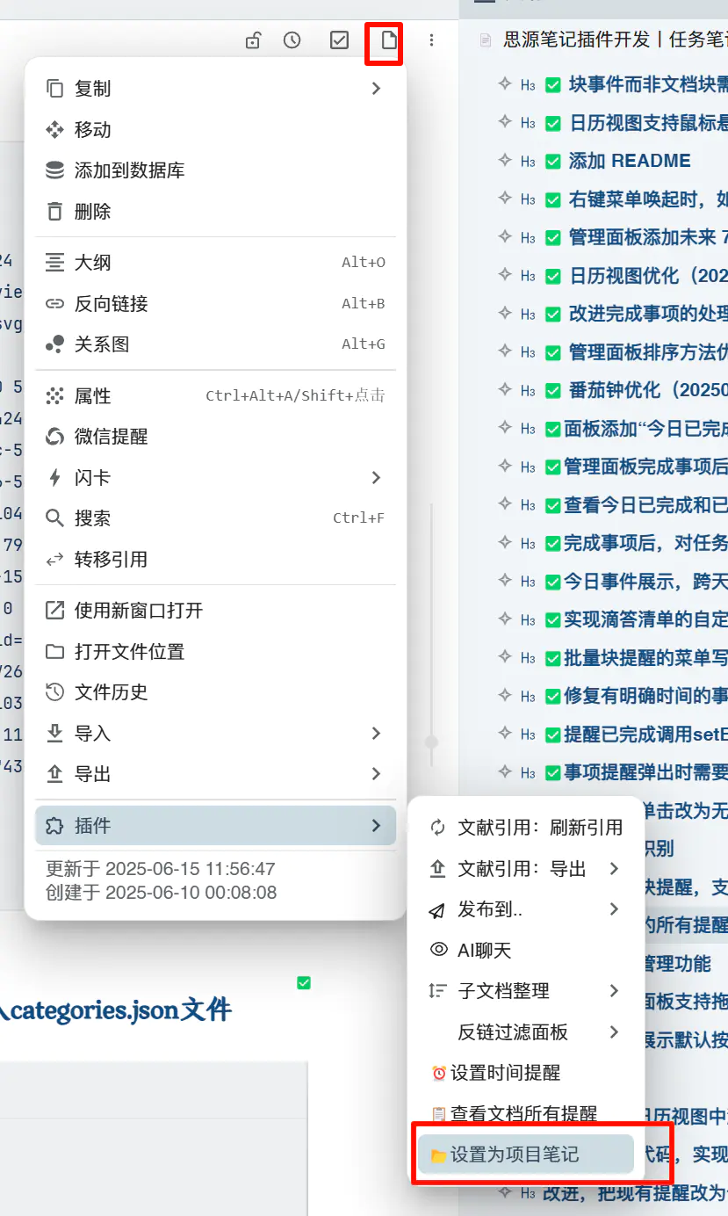Select the highlighted document page icon

click(383, 40)
